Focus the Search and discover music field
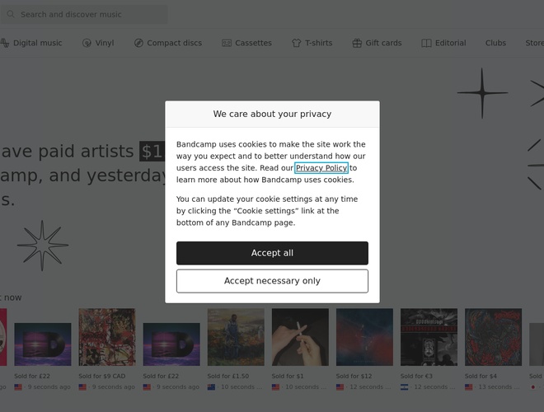544x412 pixels. coord(91,15)
